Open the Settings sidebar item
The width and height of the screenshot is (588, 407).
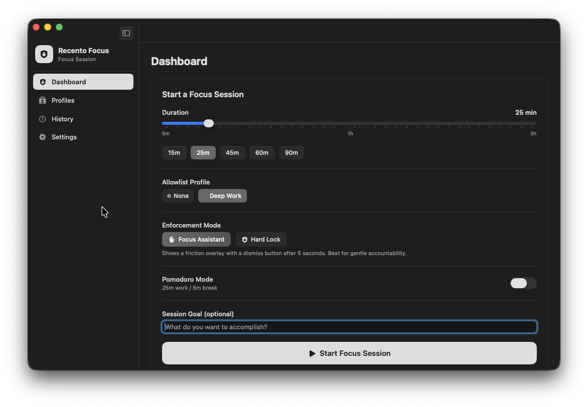point(83,137)
